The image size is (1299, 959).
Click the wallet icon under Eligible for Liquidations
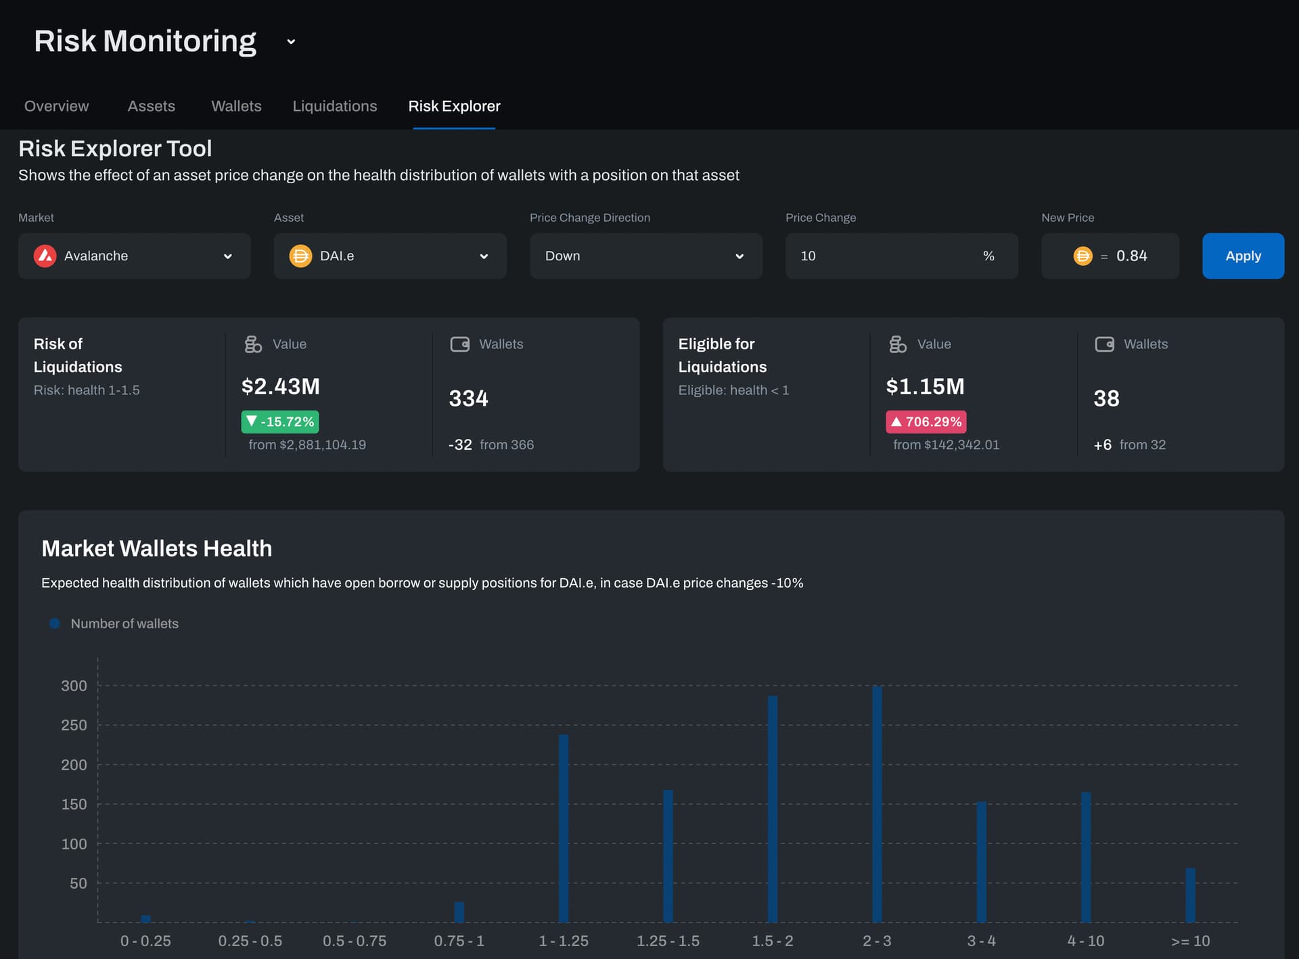click(x=1105, y=344)
